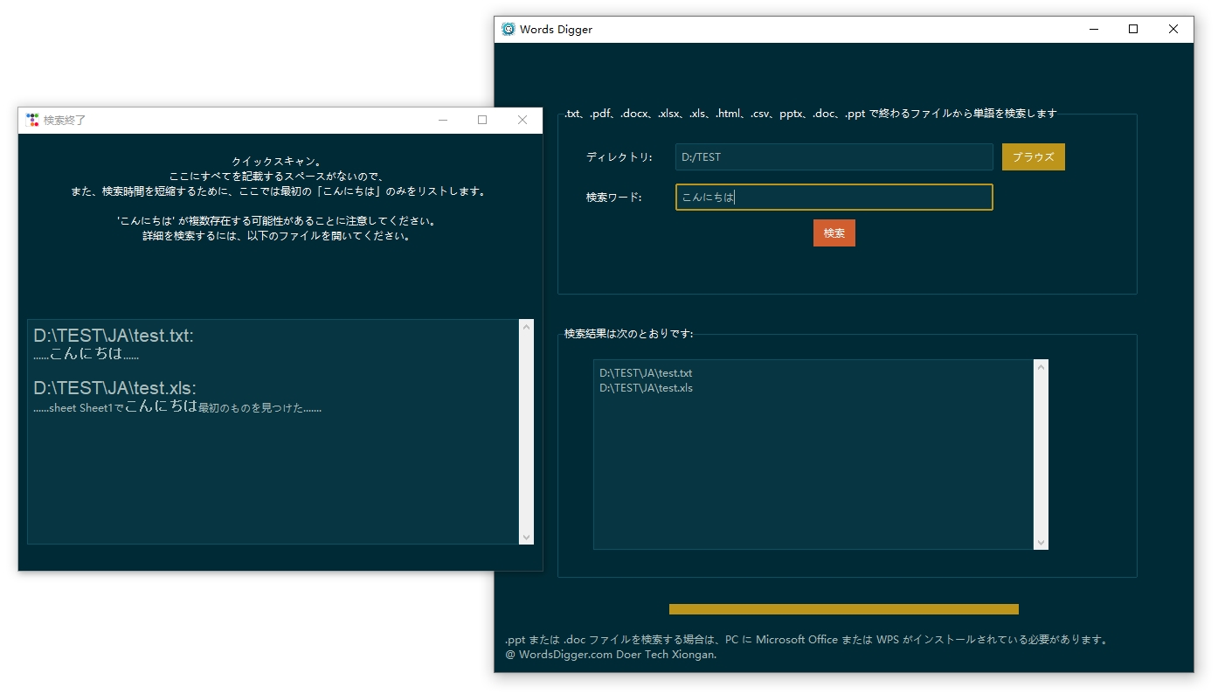
Task: Click the results list scrollbar down arrow in Words Digger
Action: point(1040,543)
